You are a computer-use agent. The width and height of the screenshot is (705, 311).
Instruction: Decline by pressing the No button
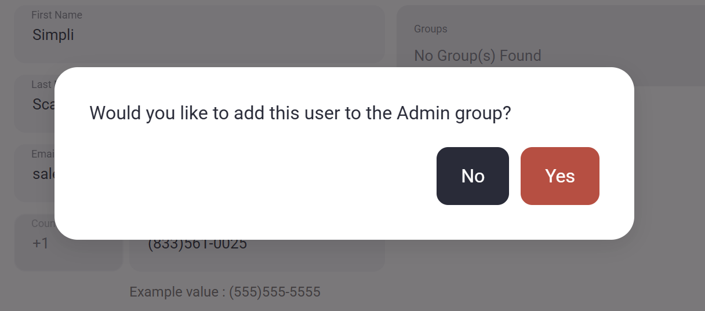pyautogui.click(x=473, y=176)
